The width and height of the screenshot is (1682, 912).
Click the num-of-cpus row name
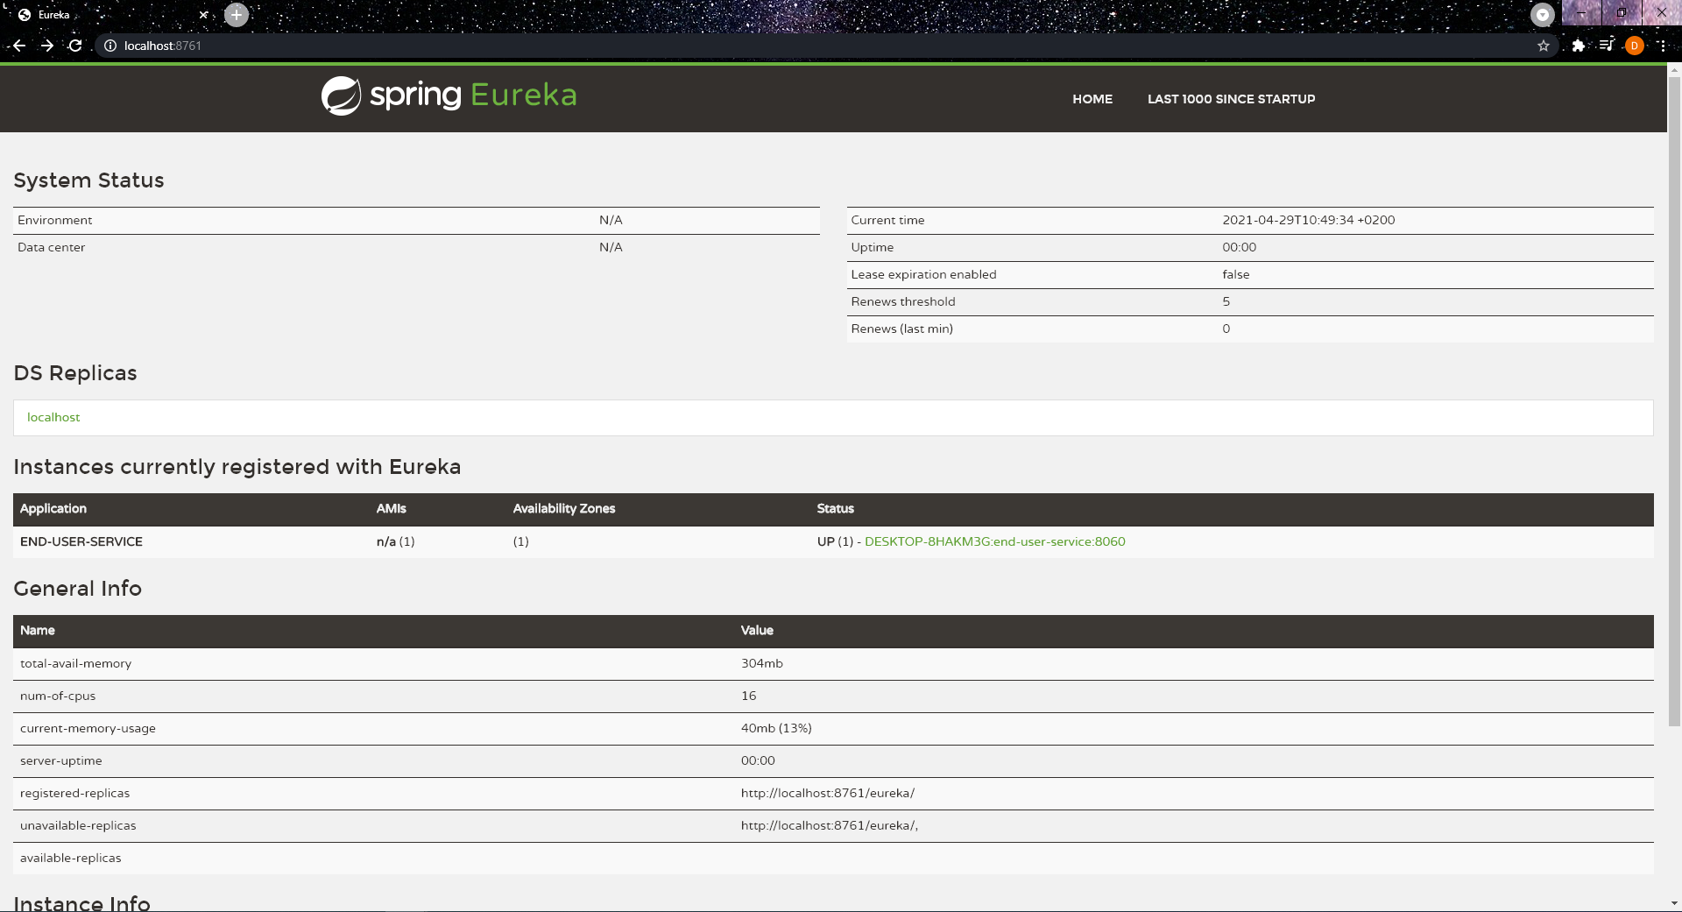[58, 696]
